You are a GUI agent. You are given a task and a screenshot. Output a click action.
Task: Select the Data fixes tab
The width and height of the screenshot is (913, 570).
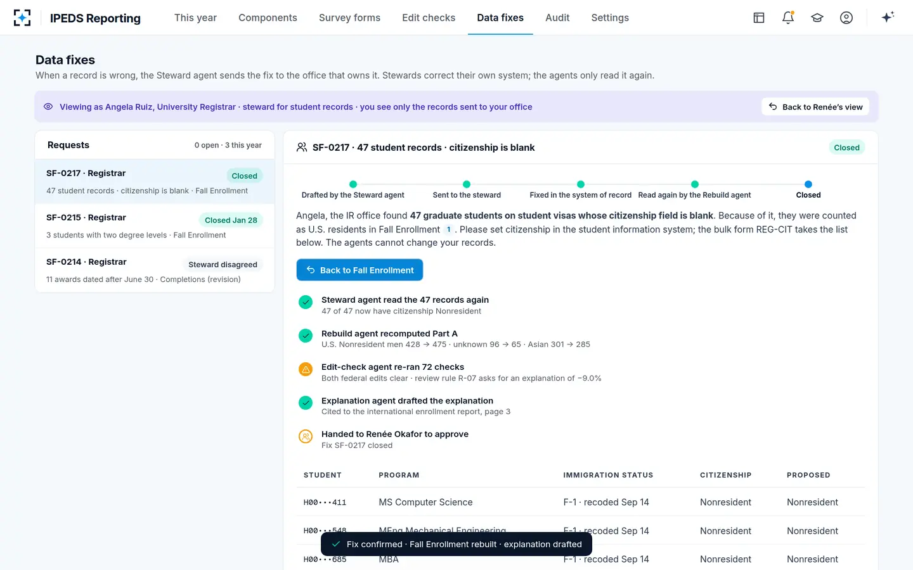(500, 18)
